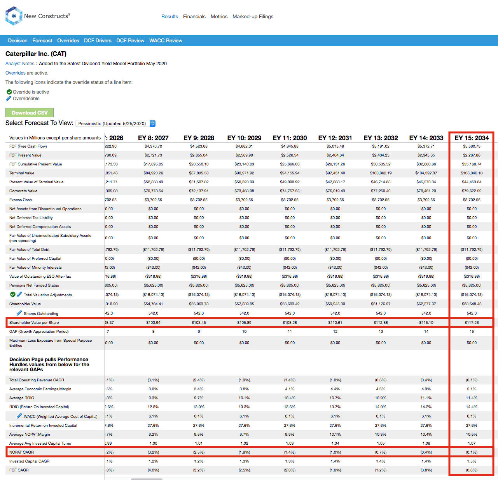Click the $5,560.75 FCF value for 2034
The width and height of the screenshot is (498, 480).
point(472,146)
